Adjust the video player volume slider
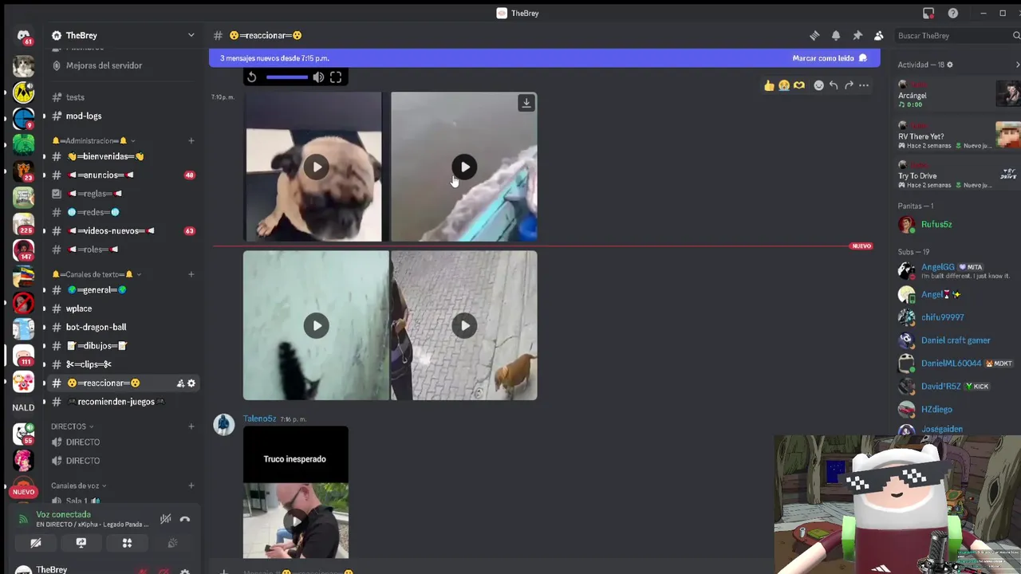This screenshot has height=574, width=1021. click(x=287, y=77)
